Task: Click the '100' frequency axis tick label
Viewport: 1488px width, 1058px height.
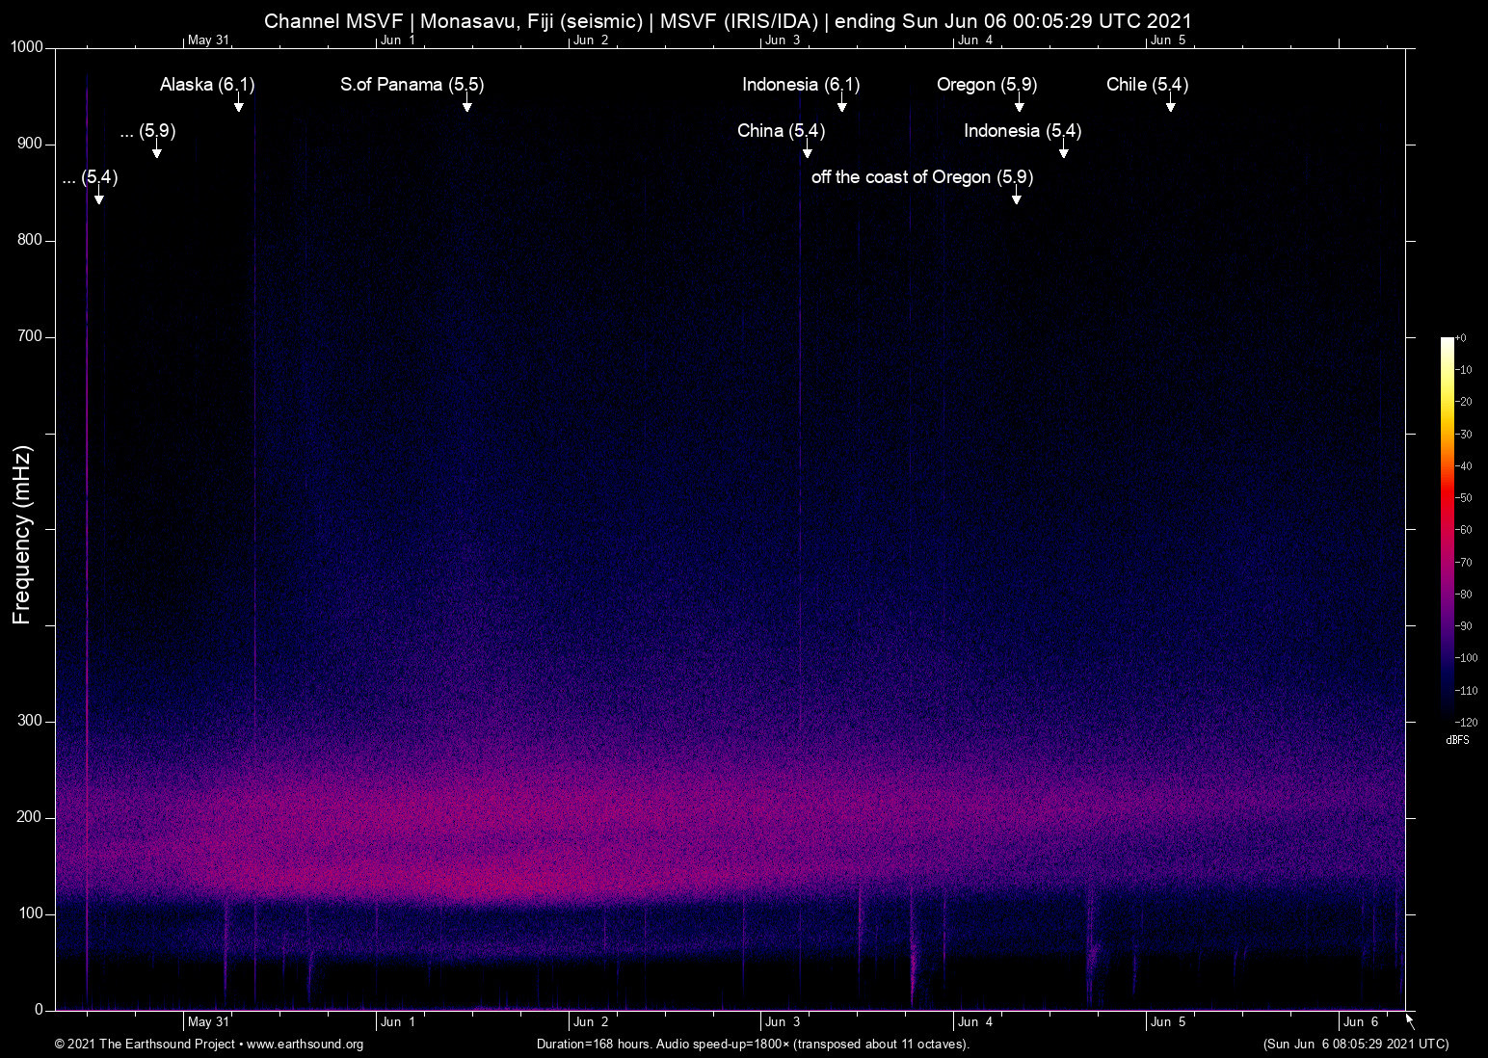Action: coord(31,913)
